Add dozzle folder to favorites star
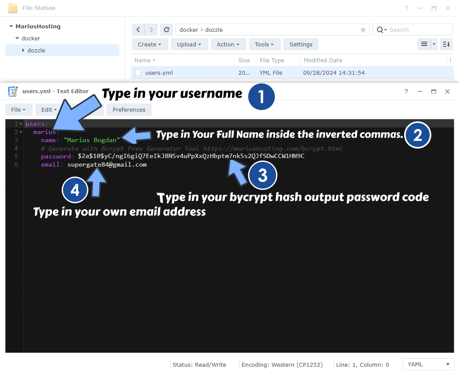Viewport: 459px width, 374px height. 363,30
